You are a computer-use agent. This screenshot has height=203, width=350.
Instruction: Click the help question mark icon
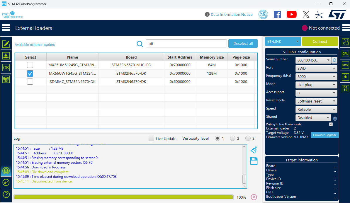coord(6,194)
